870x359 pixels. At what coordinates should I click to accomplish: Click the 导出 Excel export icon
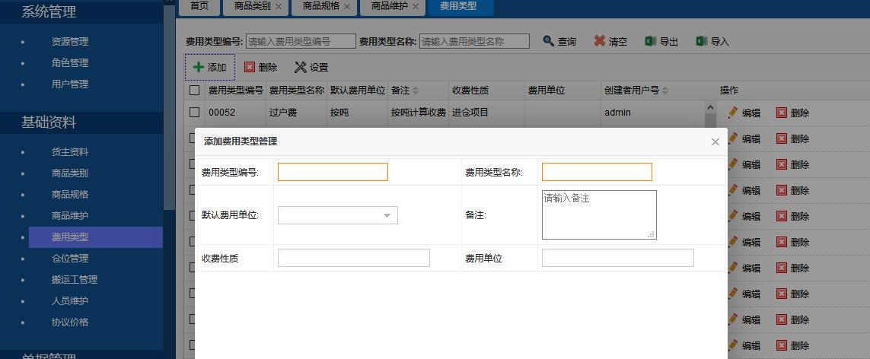click(651, 41)
